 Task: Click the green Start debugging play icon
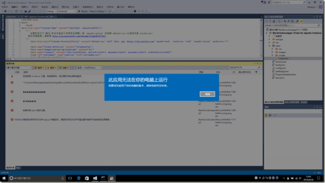coord(79,12)
